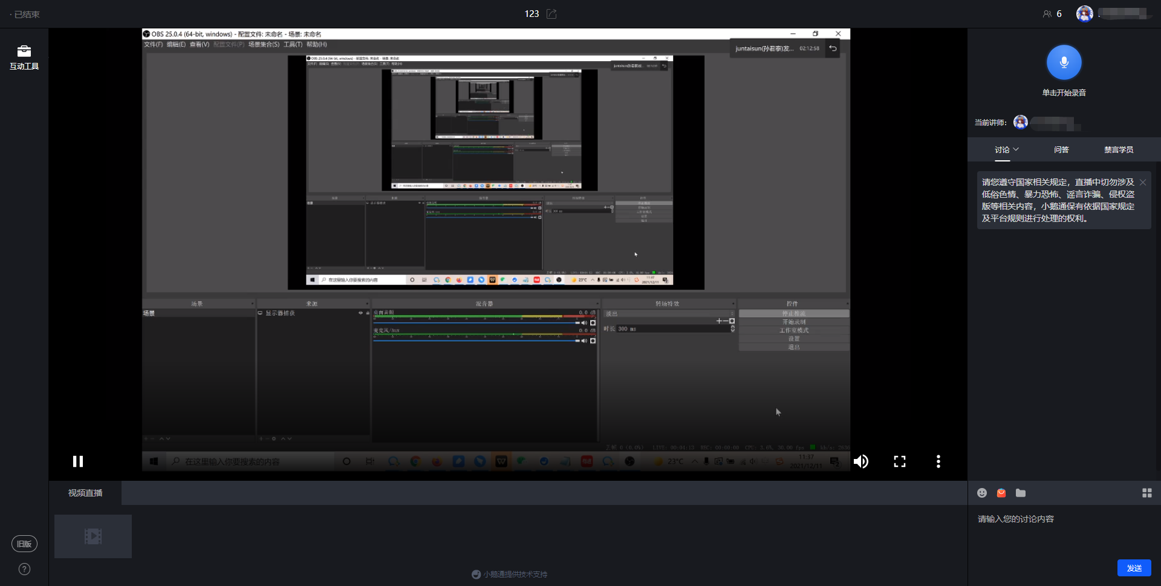Open the folder icon in chat toolbar
Viewport: 1161px width, 586px height.
pyautogui.click(x=1021, y=493)
